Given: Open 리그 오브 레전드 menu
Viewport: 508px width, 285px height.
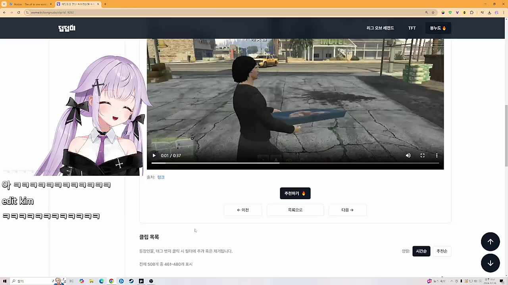Looking at the screenshot, I should point(380,28).
